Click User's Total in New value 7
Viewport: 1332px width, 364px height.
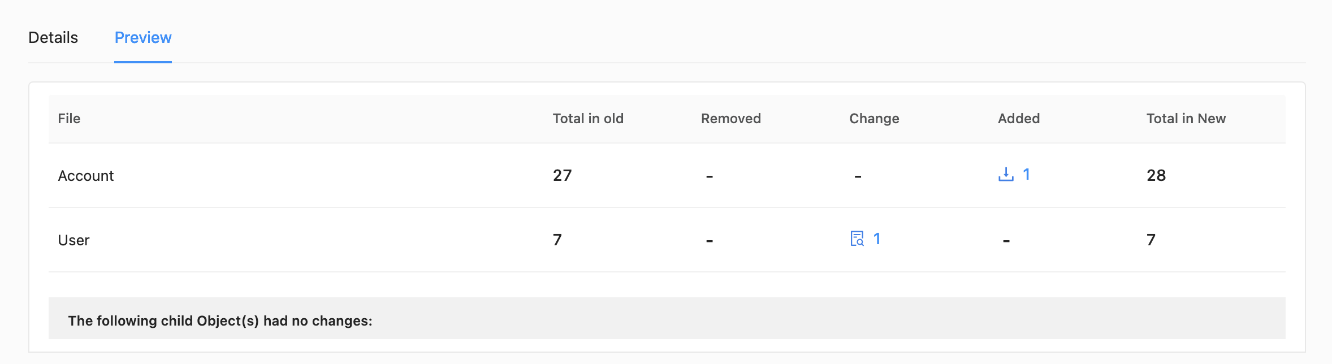1151,240
